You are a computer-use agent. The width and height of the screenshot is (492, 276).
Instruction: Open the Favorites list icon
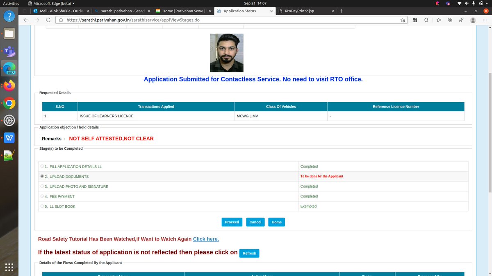coord(438,20)
